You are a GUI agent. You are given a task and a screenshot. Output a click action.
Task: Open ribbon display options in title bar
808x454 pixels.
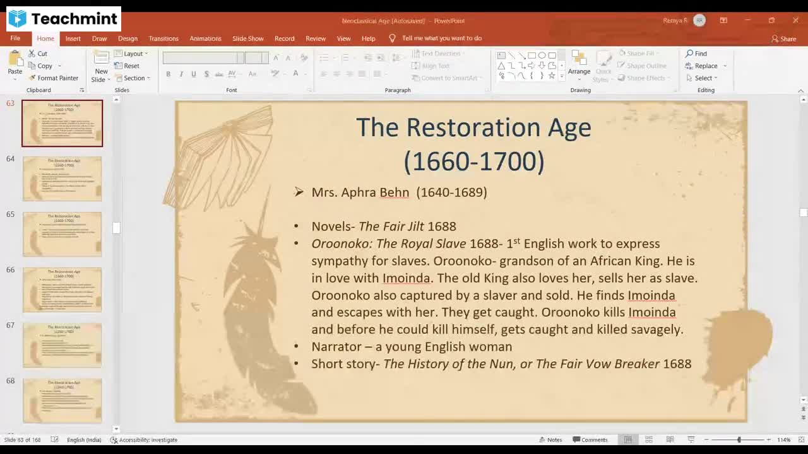coord(723,20)
